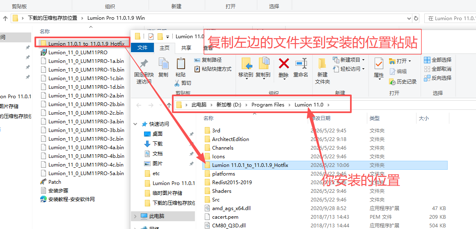
Task: Click 复制路径 (Copy path)
Action: [208, 60]
